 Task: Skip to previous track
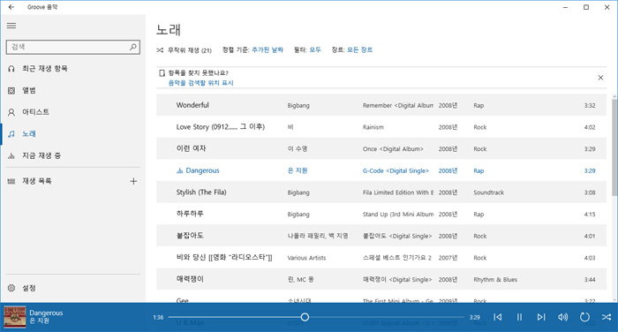click(x=498, y=317)
